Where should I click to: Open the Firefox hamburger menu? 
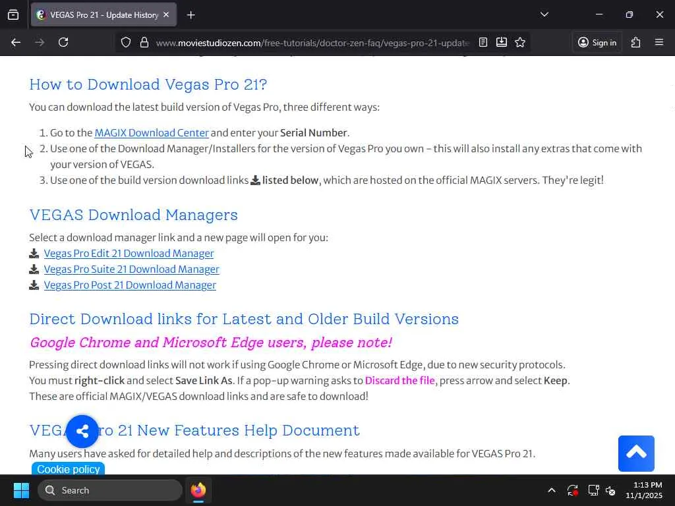tap(659, 42)
